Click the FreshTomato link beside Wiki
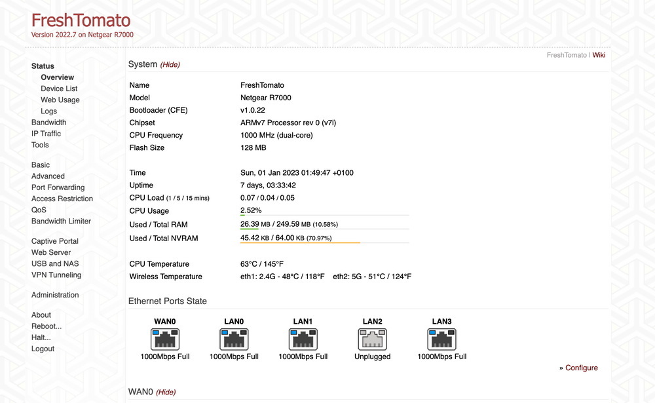Screen dimensions: 655x403 567,55
